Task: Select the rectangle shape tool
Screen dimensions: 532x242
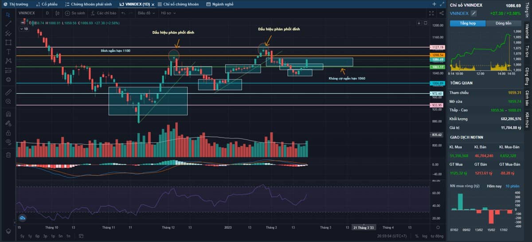Action: 8,42
